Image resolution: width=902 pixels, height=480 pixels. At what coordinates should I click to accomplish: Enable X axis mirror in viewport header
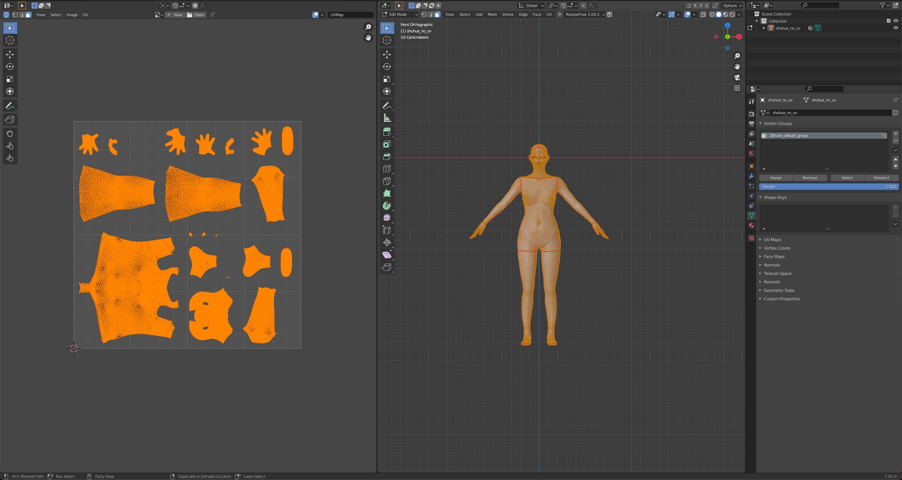(695, 6)
